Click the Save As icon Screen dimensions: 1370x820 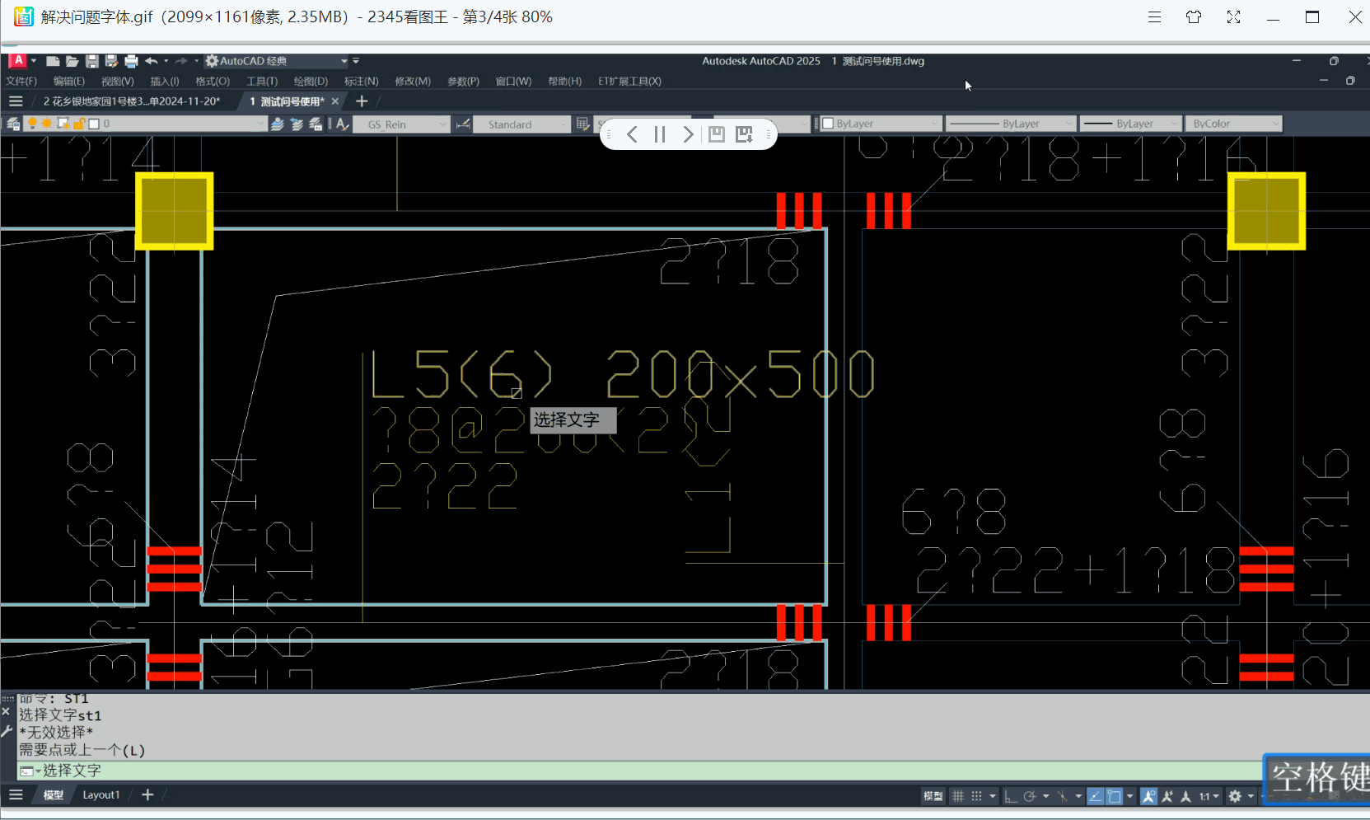pos(111,61)
